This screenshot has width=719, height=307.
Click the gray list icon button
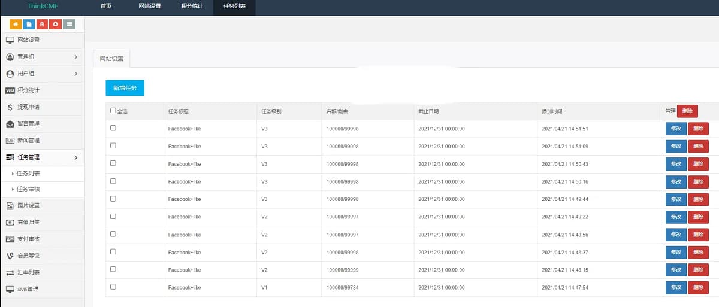(x=70, y=25)
